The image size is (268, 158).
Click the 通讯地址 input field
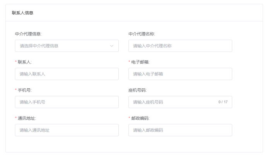[x=67, y=130]
